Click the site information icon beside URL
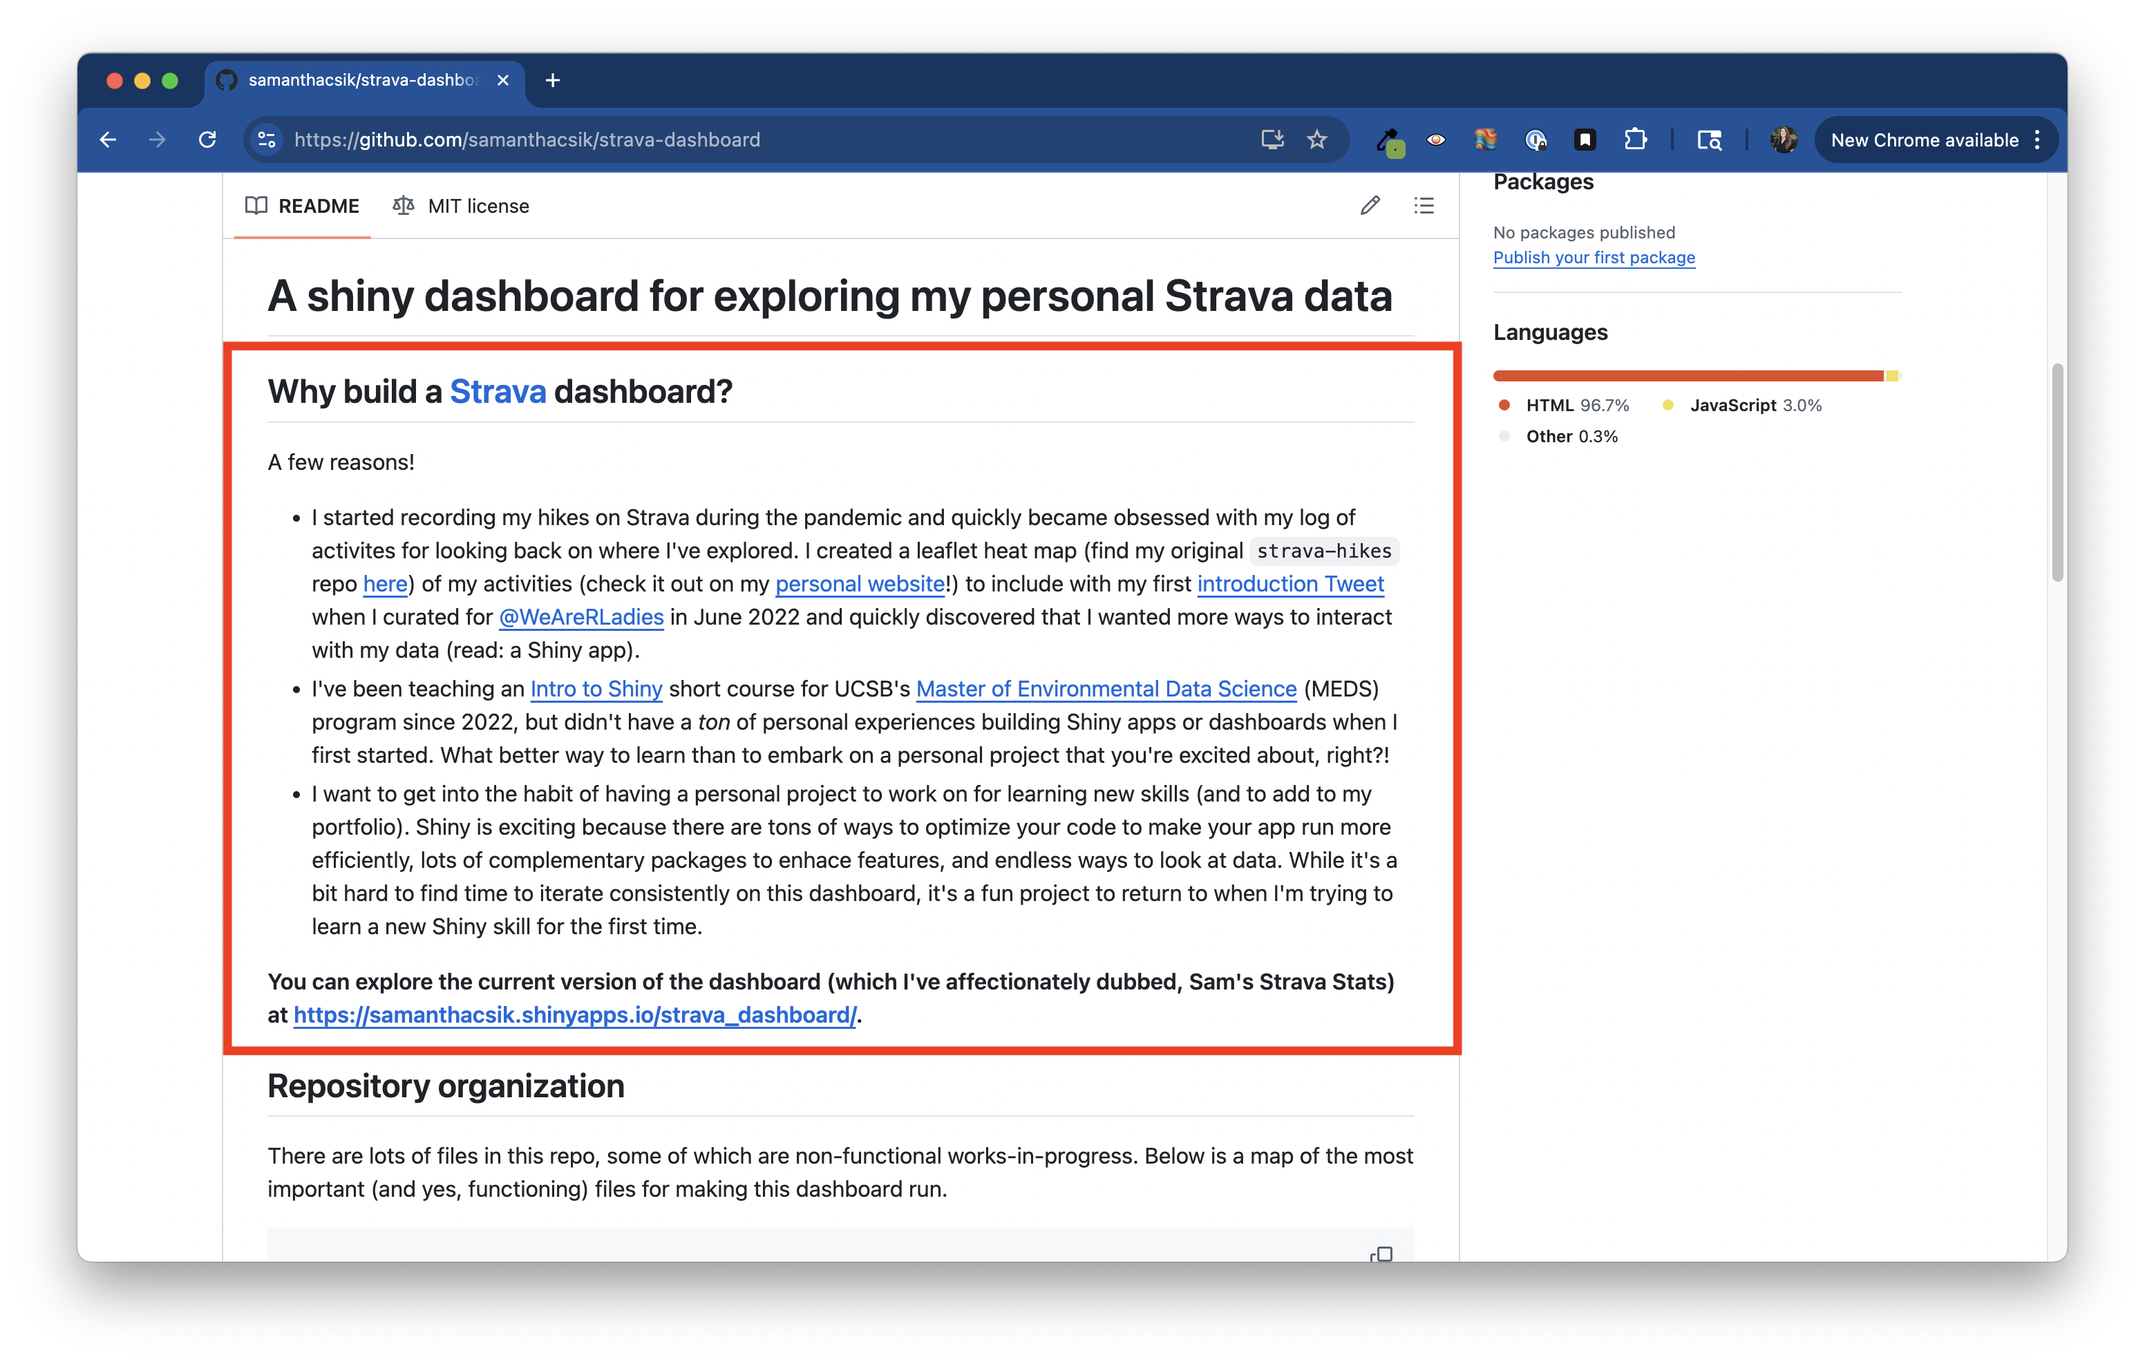The image size is (2145, 1364). [x=266, y=140]
